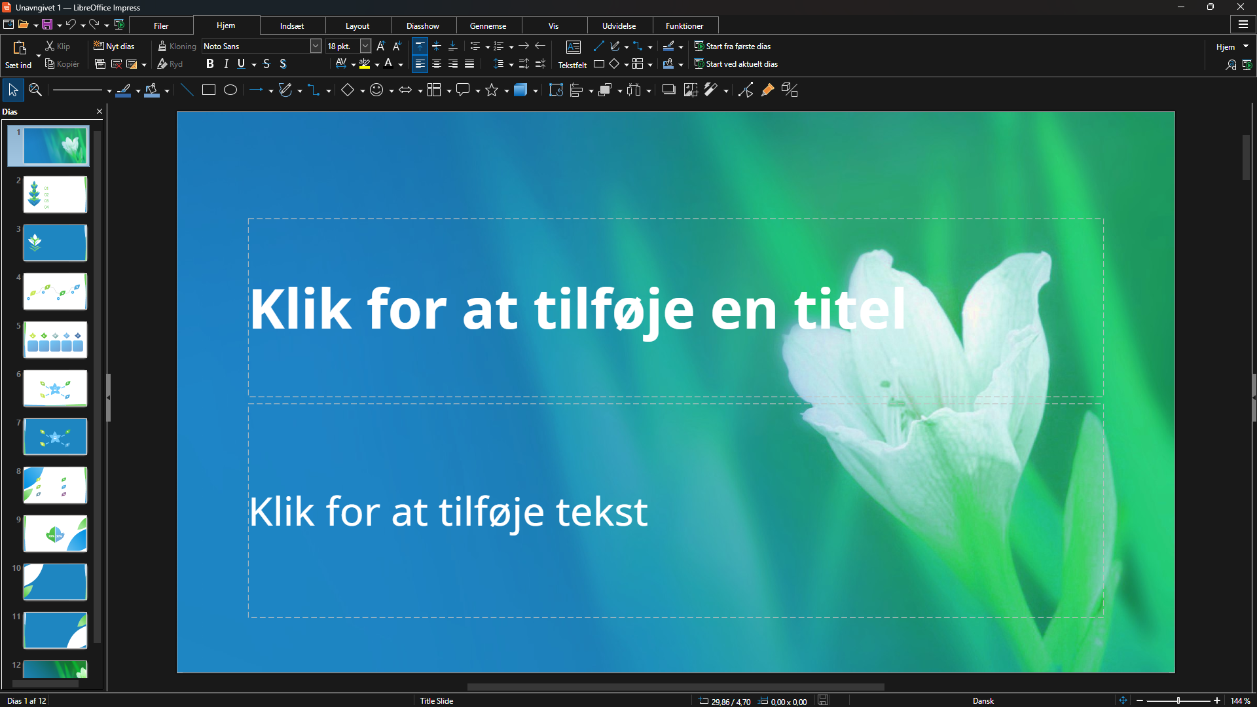Select slide 5 thumbnail in Dias panel
Viewport: 1257px width, 707px height.
coord(55,340)
